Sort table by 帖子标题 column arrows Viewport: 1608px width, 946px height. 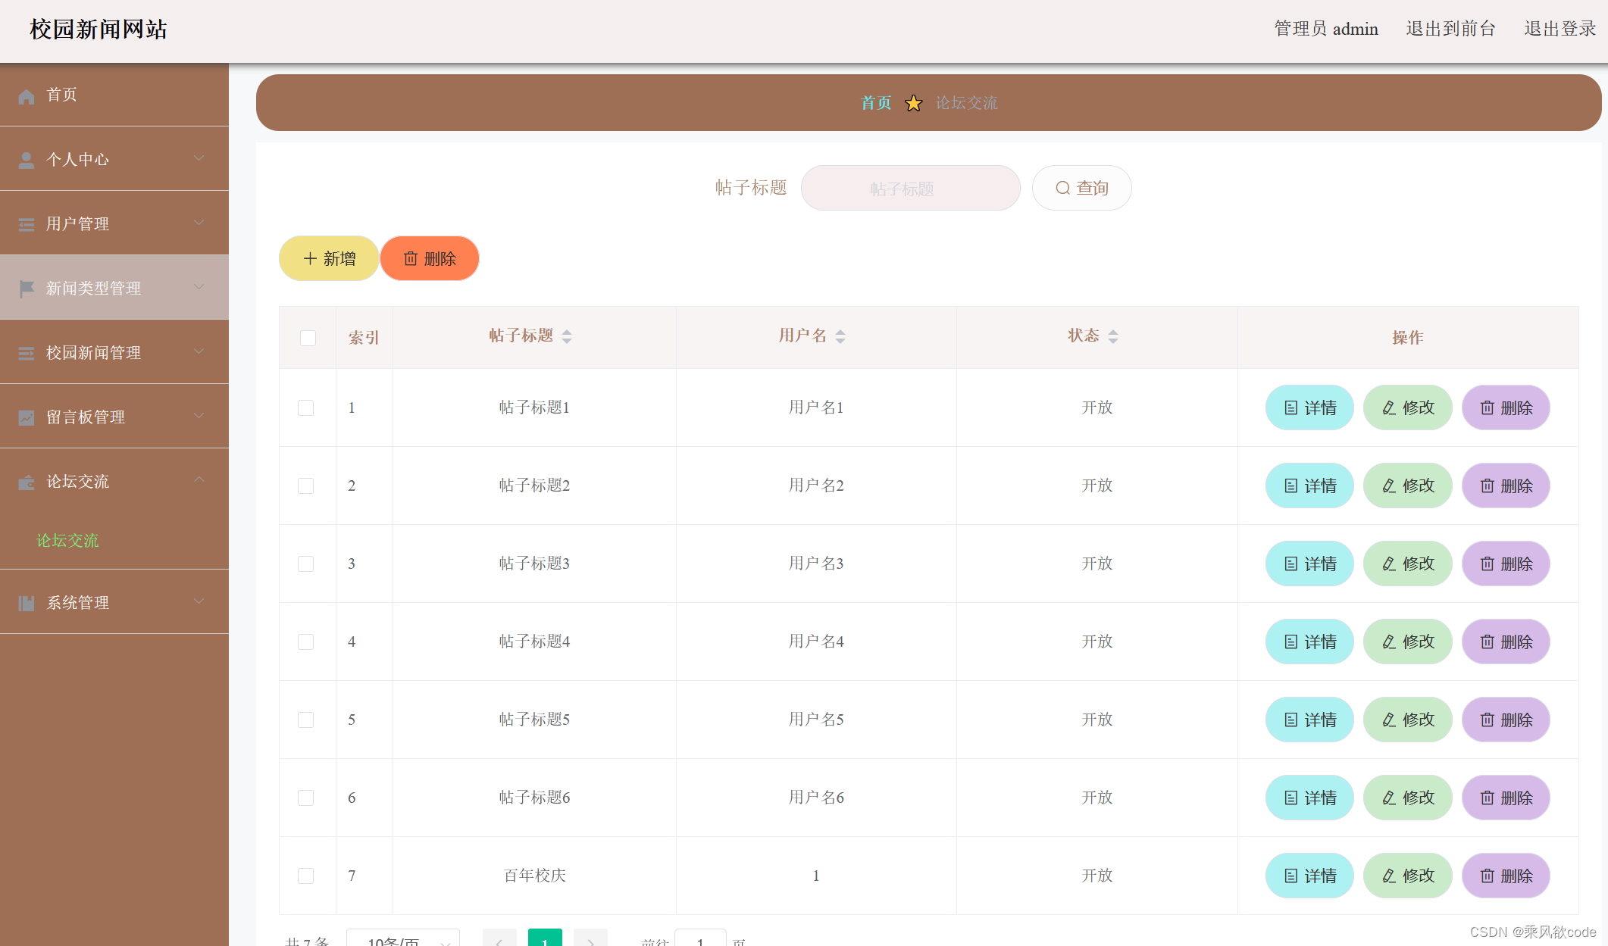click(x=567, y=336)
